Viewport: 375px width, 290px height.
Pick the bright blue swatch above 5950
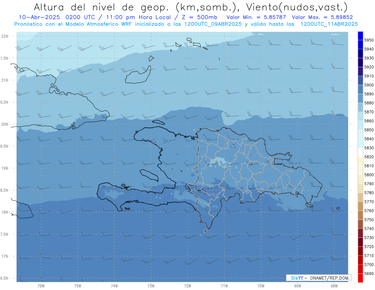(x=360, y=36)
